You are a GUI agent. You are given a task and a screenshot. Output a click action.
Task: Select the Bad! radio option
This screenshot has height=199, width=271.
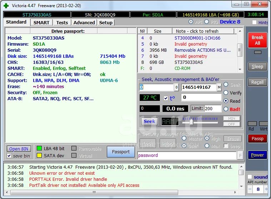(226, 109)
